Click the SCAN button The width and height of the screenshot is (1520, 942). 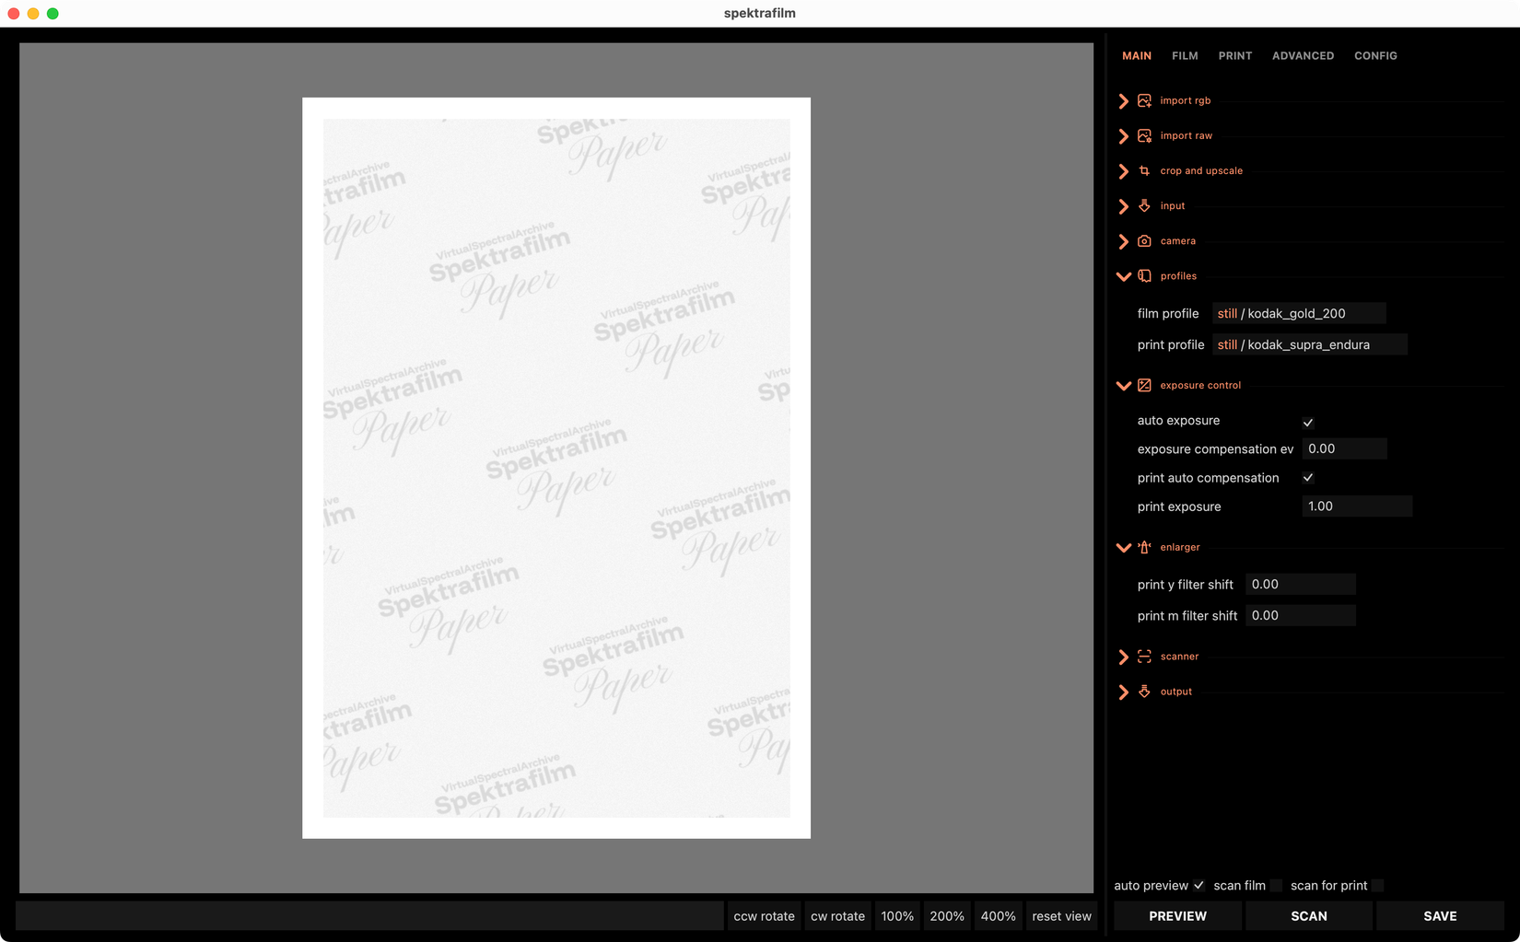[1309, 916]
